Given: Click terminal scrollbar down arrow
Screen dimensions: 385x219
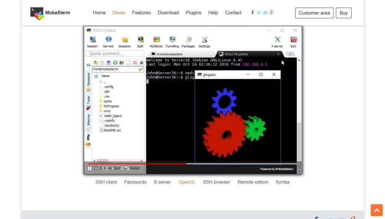Looking at the screenshot, I should [x=299, y=171].
